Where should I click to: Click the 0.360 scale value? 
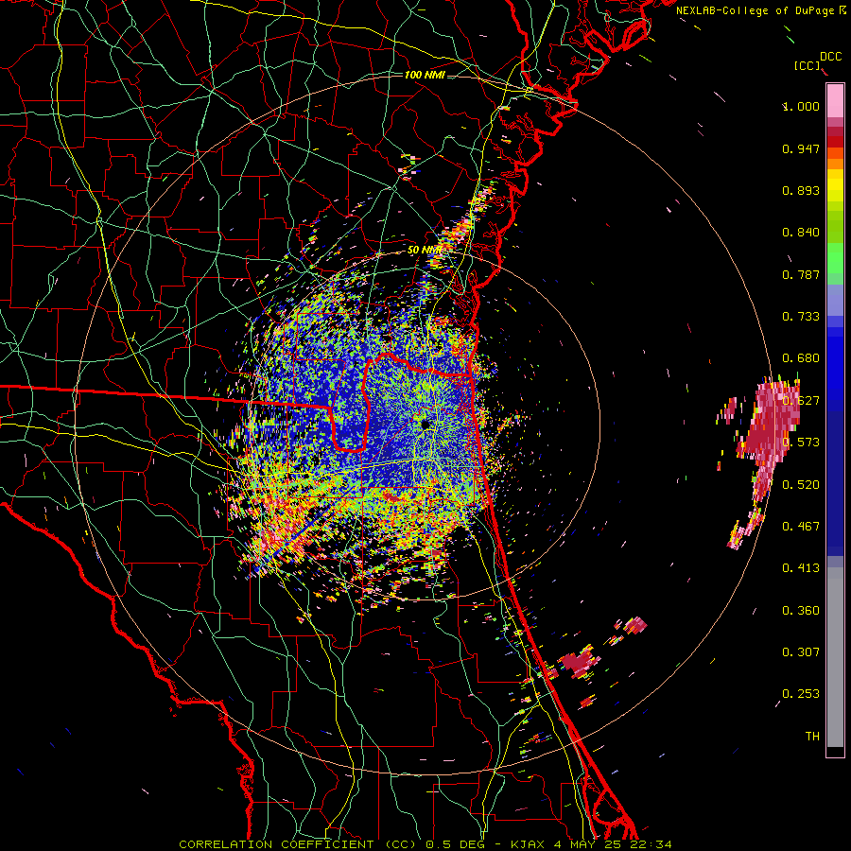[x=801, y=611]
